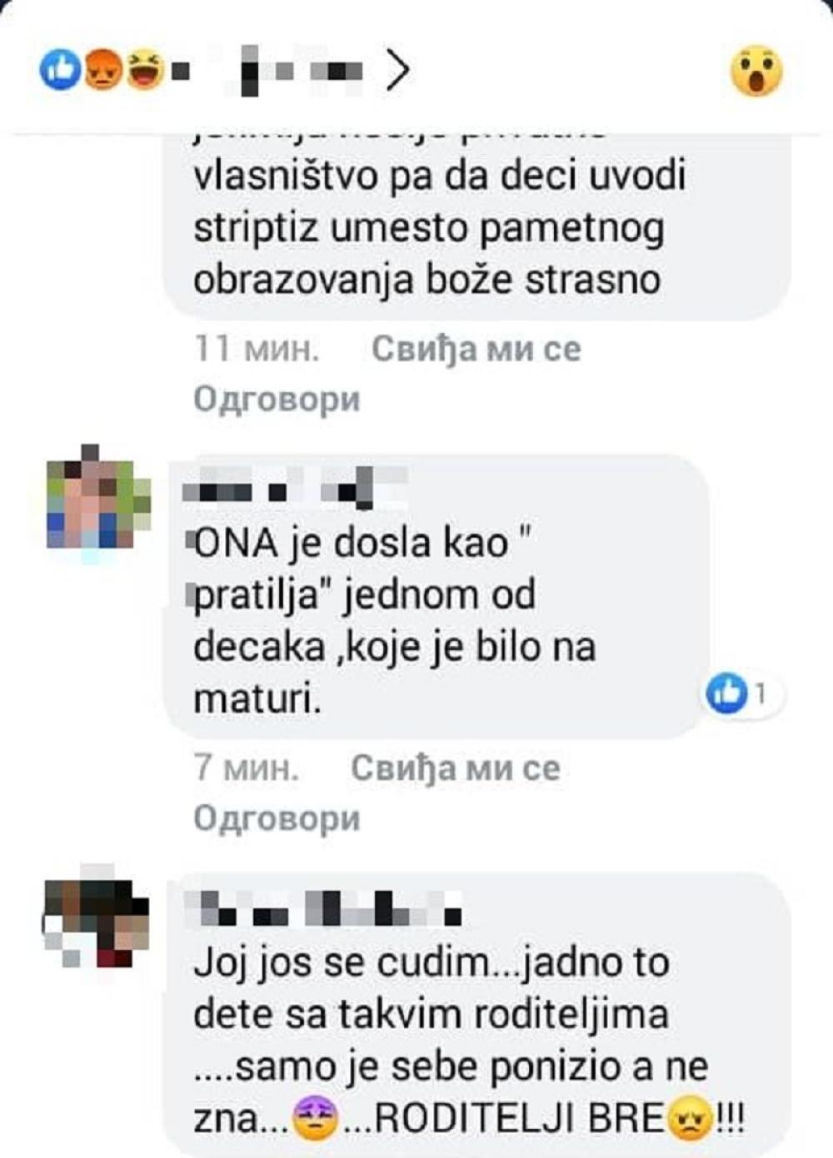The width and height of the screenshot is (833, 1158).
Task: Like the comment posted 7 min ago
Action: pos(455,768)
